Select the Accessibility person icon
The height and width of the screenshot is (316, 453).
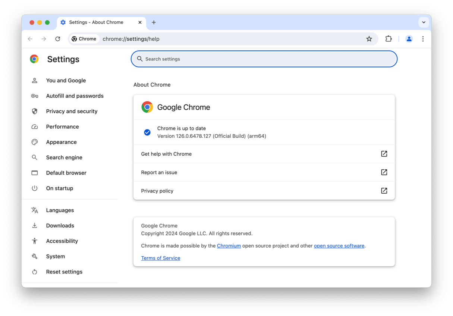tap(34, 241)
